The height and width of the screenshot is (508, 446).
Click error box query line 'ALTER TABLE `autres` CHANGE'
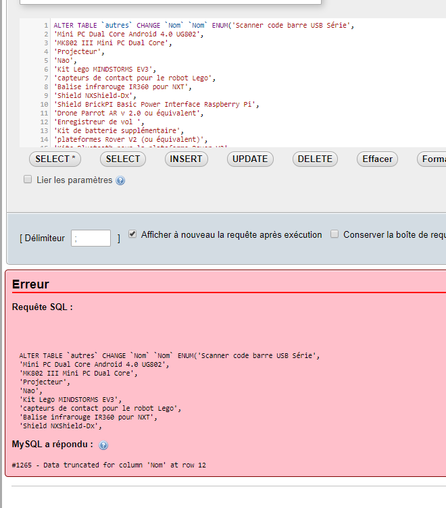pyautogui.click(x=170, y=356)
